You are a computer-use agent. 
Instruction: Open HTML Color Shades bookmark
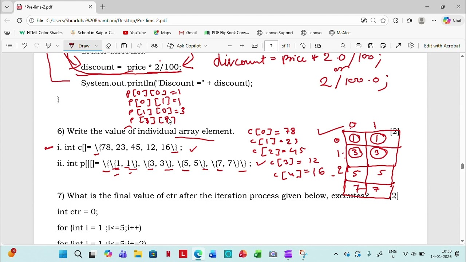[41, 33]
